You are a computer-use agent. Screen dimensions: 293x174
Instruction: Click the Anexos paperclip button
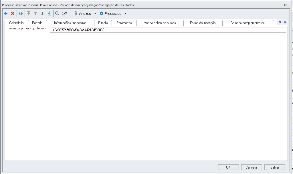pyautogui.click(x=82, y=13)
